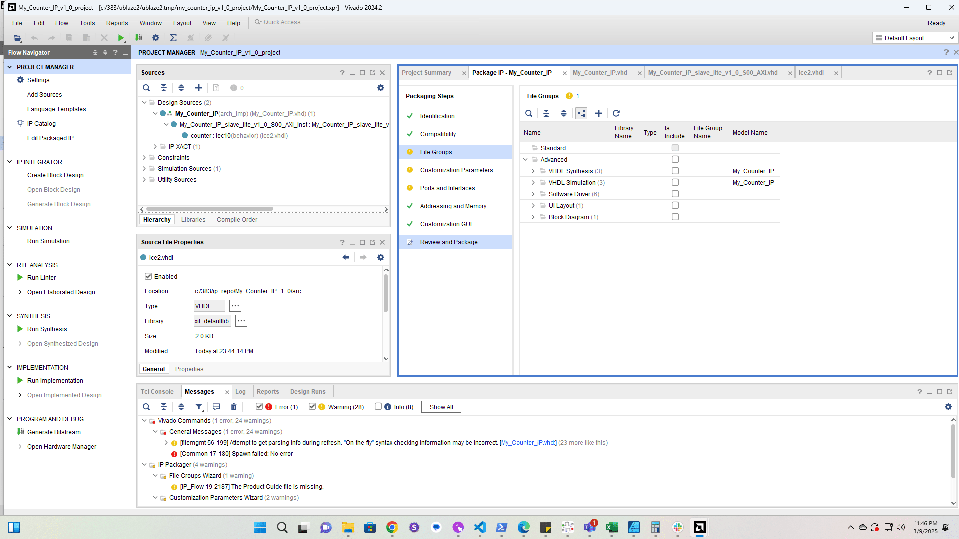Image resolution: width=959 pixels, height=539 pixels.
Task: Expand the Constraints folder in Sources
Action: click(144, 157)
